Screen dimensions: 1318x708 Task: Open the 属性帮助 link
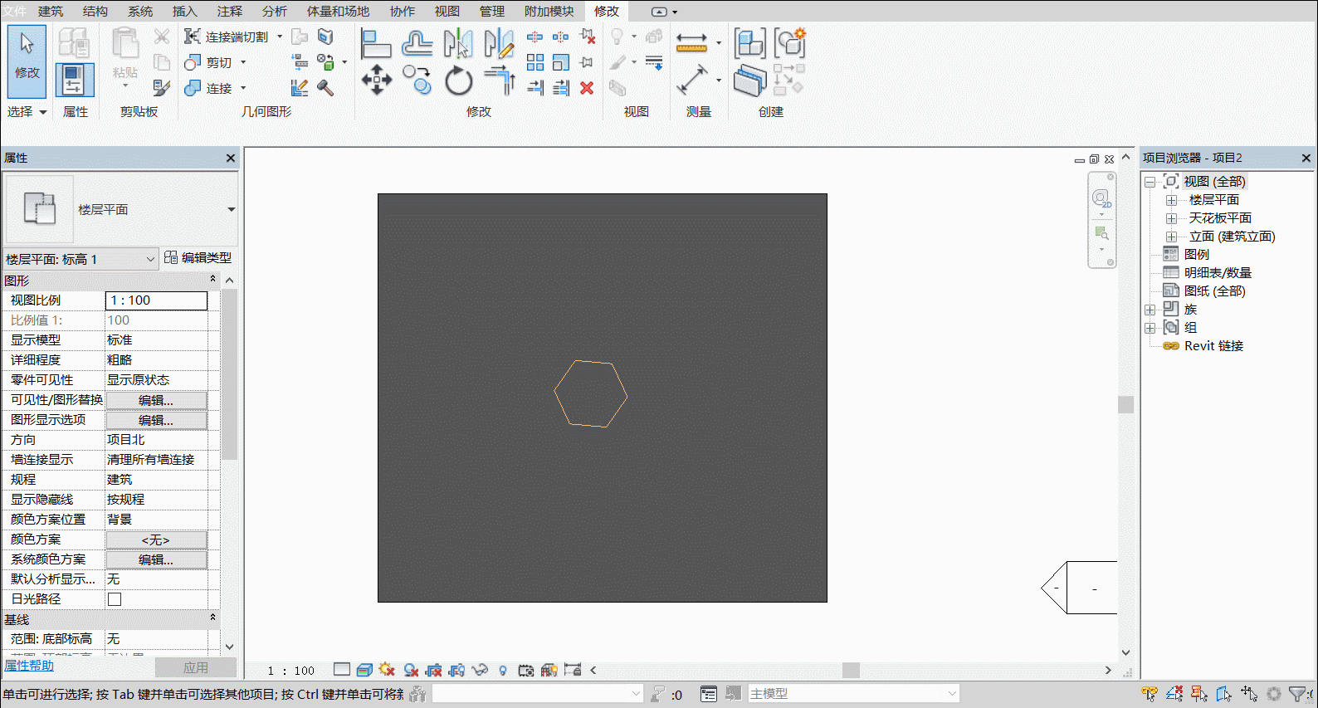[29, 666]
